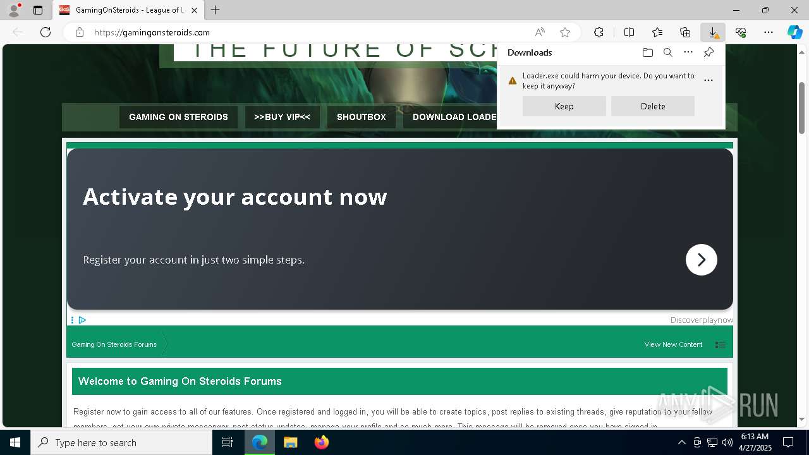Open more options in Downloads header
Image resolution: width=809 pixels, height=455 pixels.
pos(688,52)
